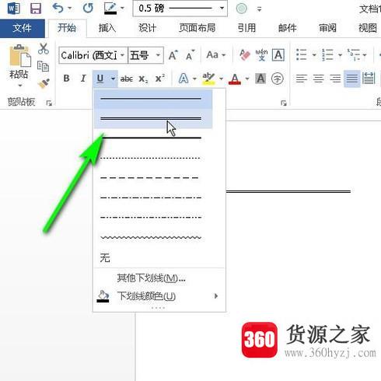
Task: Click the Cut scissors icon
Action: [x=43, y=49]
